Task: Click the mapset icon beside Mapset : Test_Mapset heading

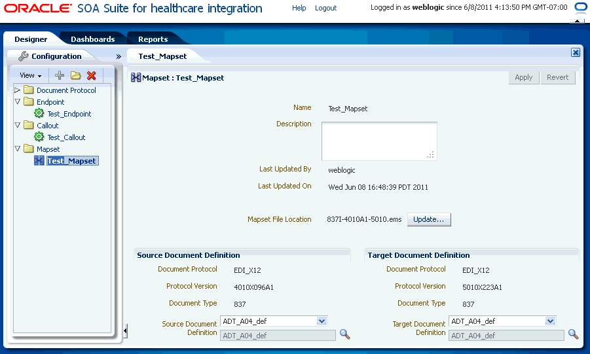Action: coord(136,77)
